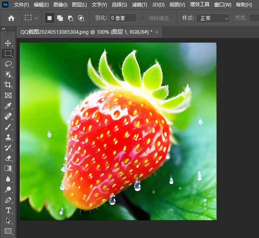Enable the Intersect with Selection mode

[81, 18]
